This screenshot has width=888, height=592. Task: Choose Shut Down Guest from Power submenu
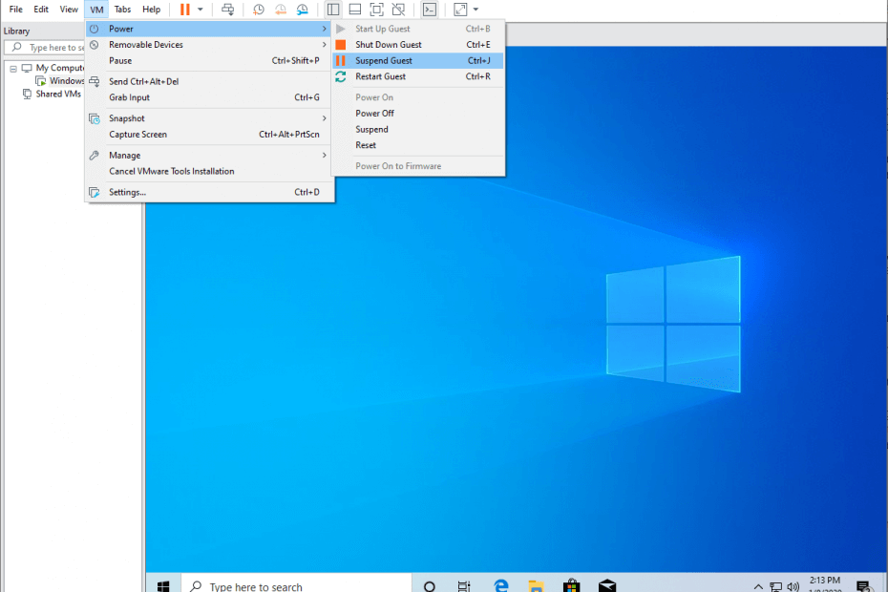418,45
